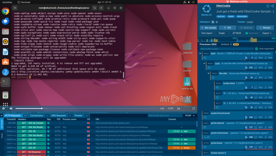Pause the sandbox video playback
The image size is (276, 156).
(4, 108)
